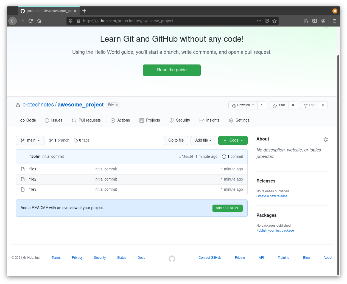This screenshot has width=347, height=284.
Task: Open file3 in the file list
Action: (x=33, y=190)
